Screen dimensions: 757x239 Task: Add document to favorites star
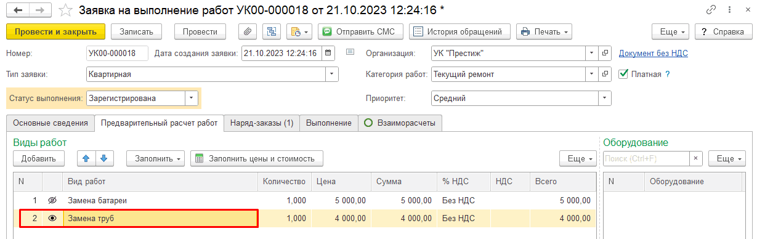click(x=65, y=10)
